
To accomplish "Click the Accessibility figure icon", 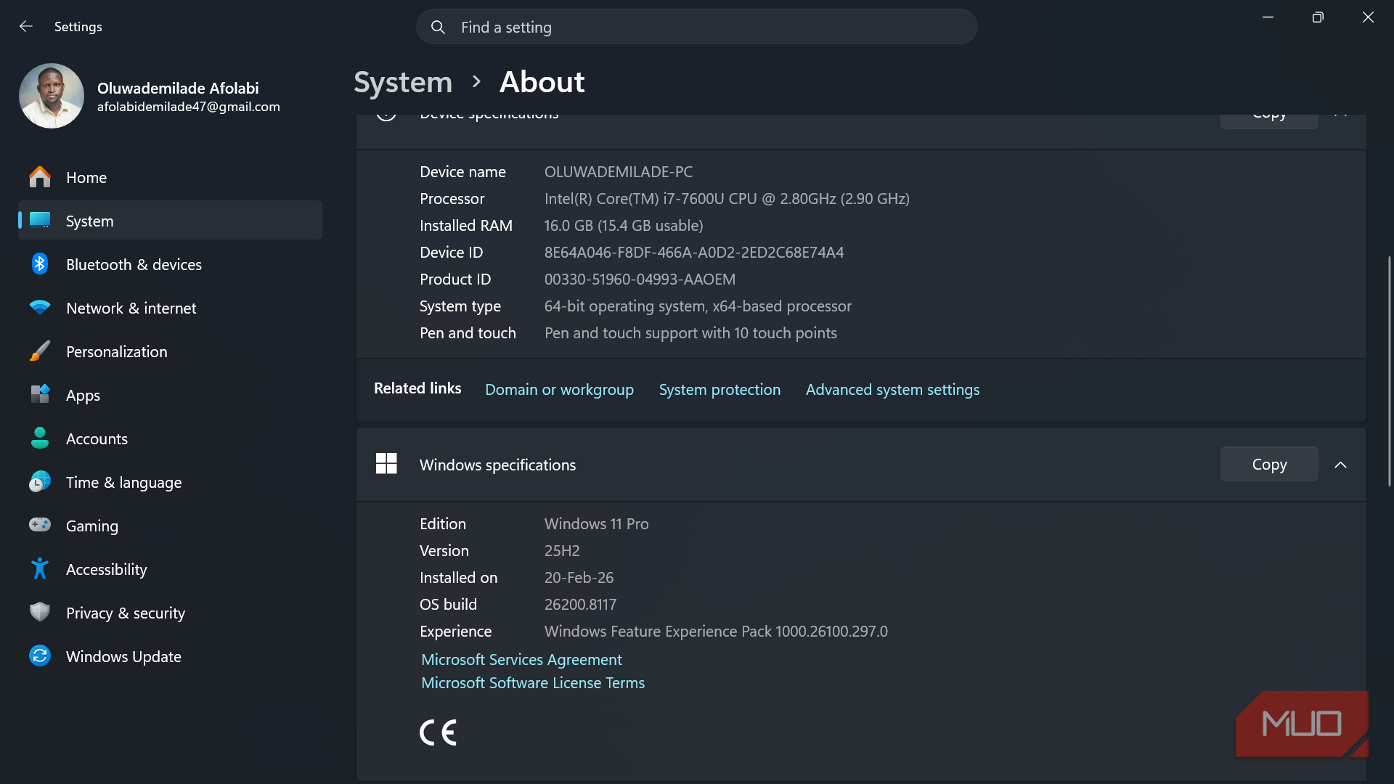I will pyautogui.click(x=40, y=568).
